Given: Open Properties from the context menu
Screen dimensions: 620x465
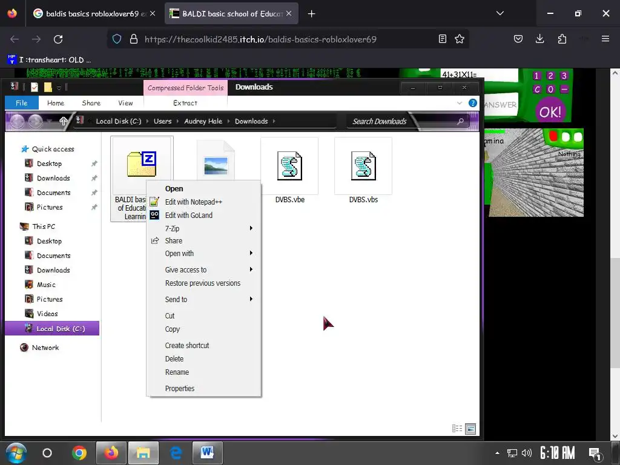Looking at the screenshot, I should (x=203, y=388).
